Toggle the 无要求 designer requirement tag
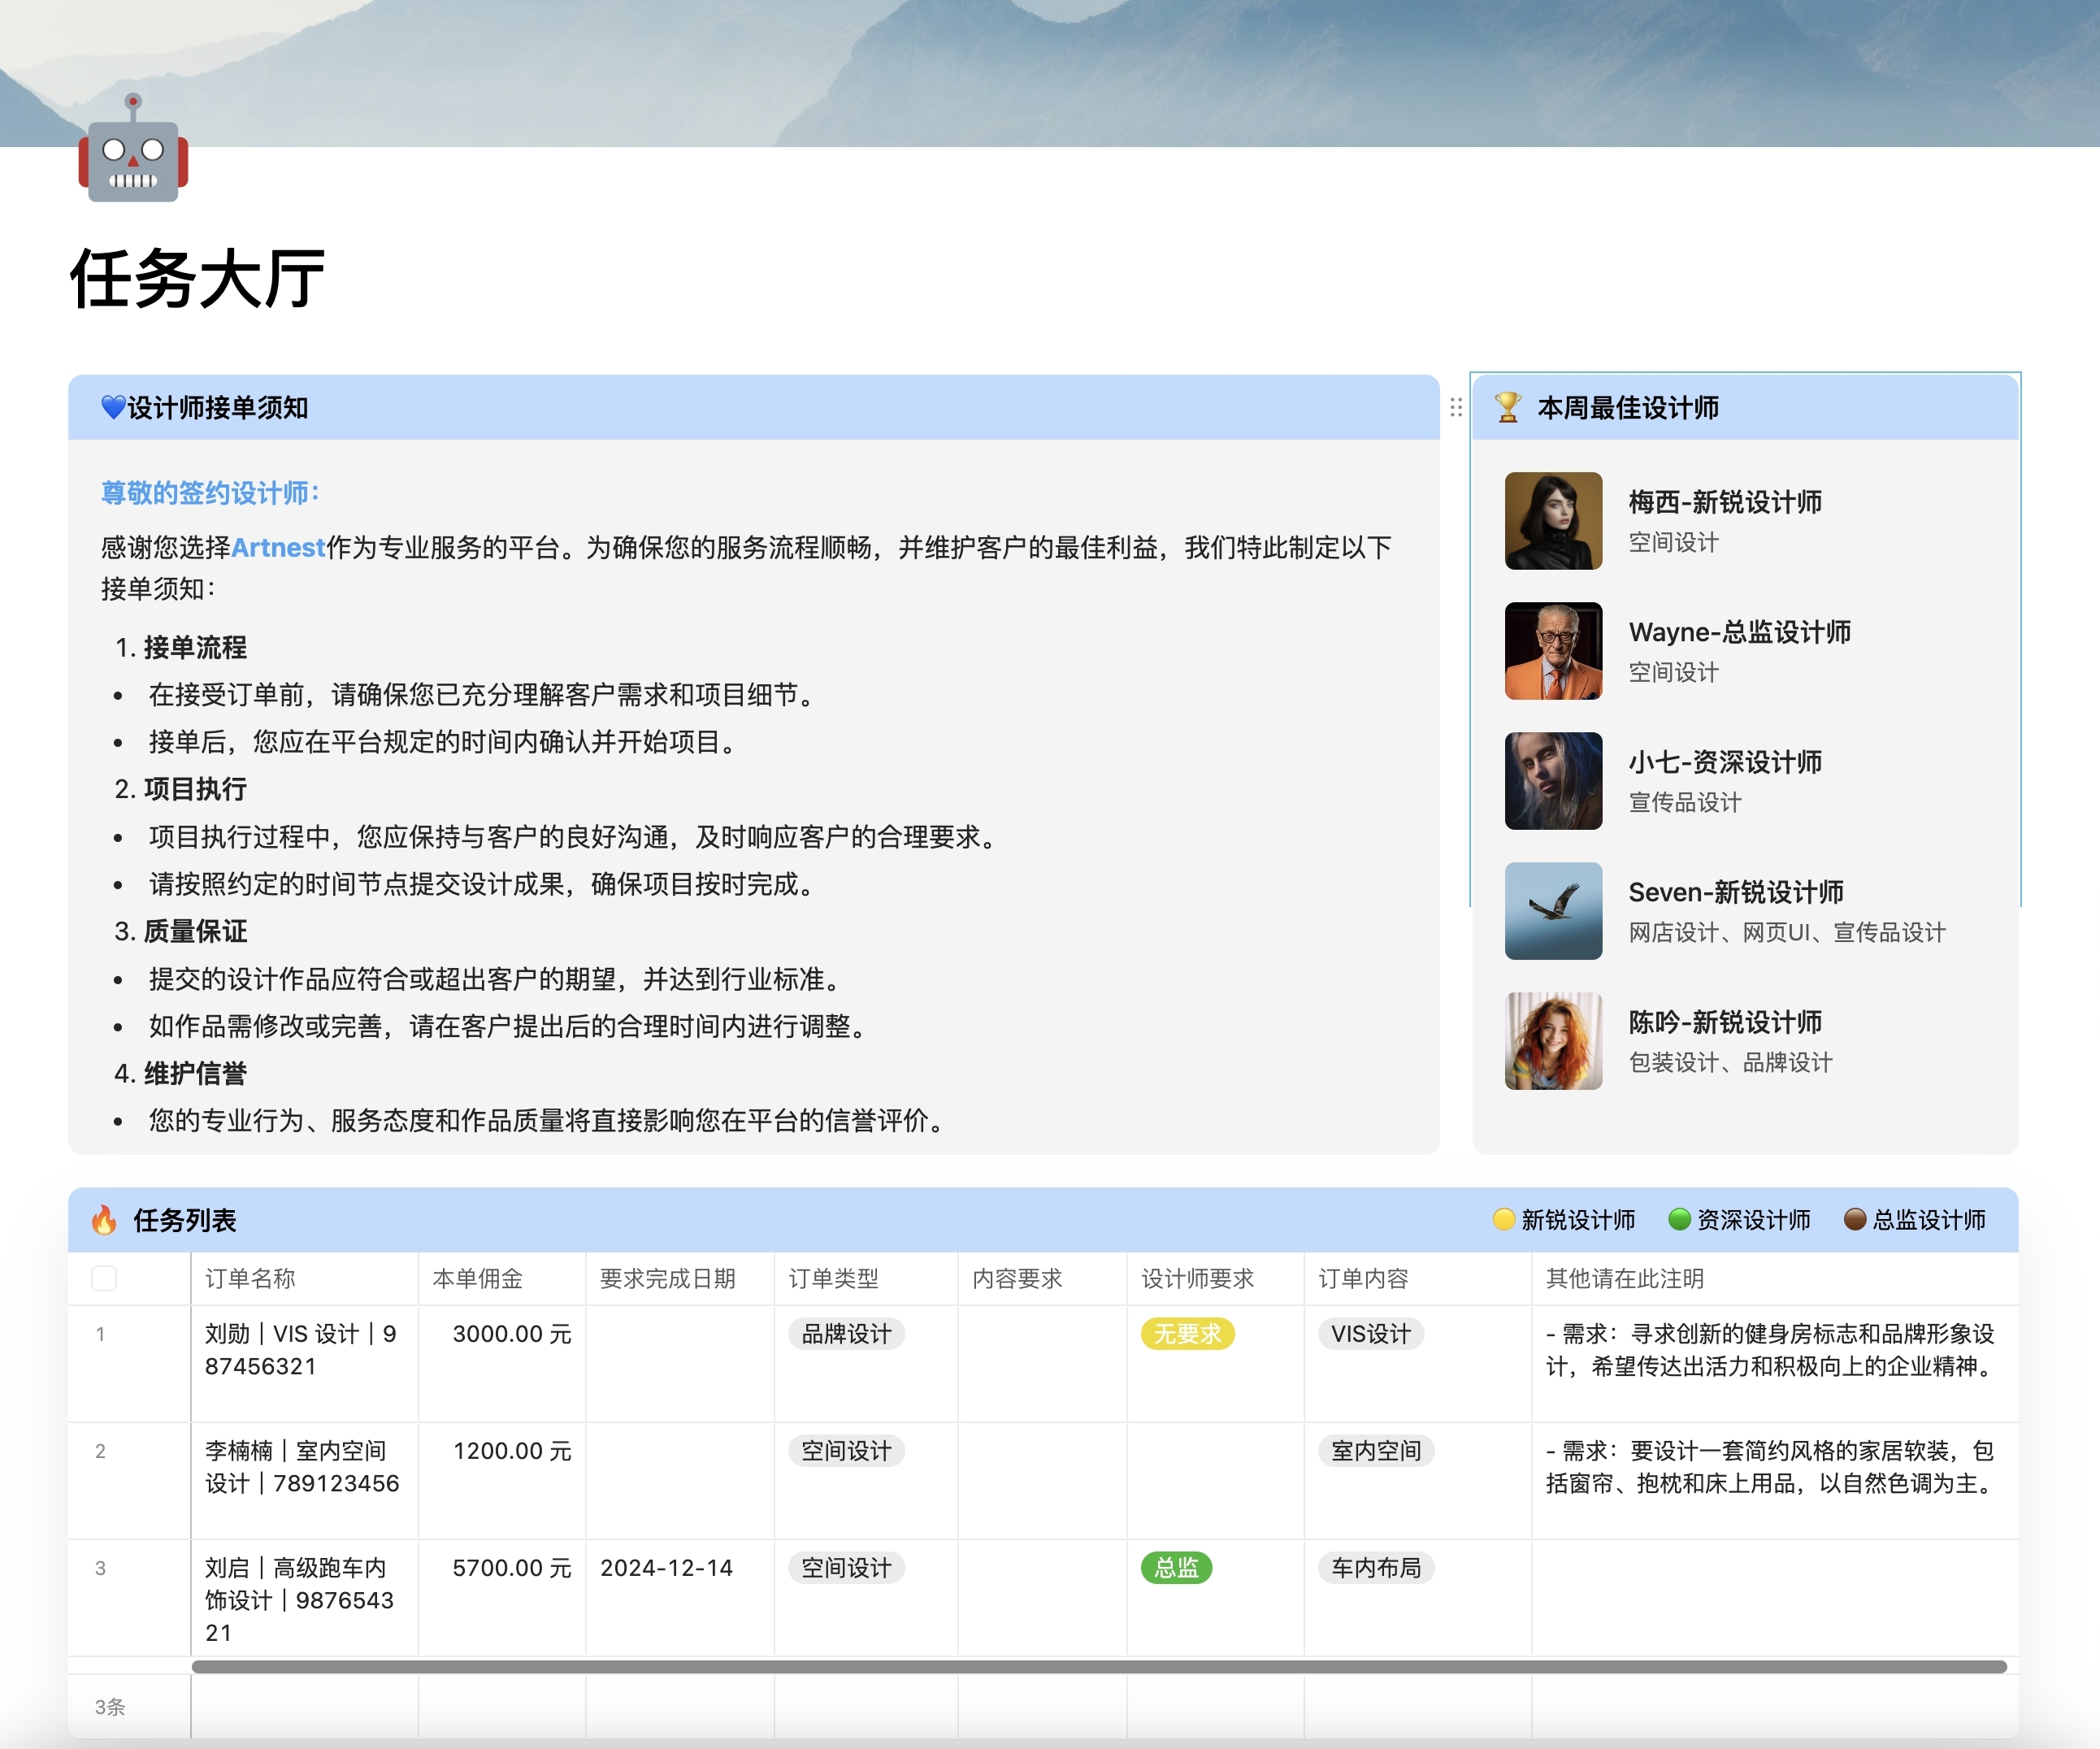2100x1749 pixels. coord(1187,1333)
